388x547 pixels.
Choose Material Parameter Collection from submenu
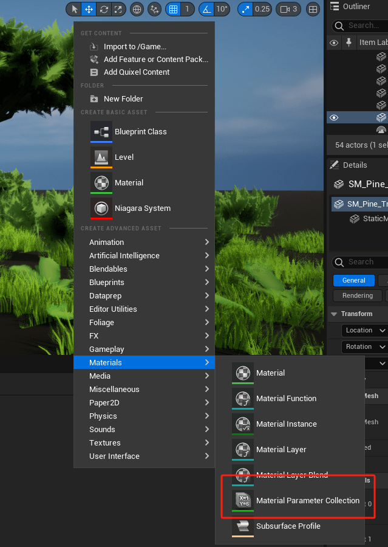[x=307, y=501]
